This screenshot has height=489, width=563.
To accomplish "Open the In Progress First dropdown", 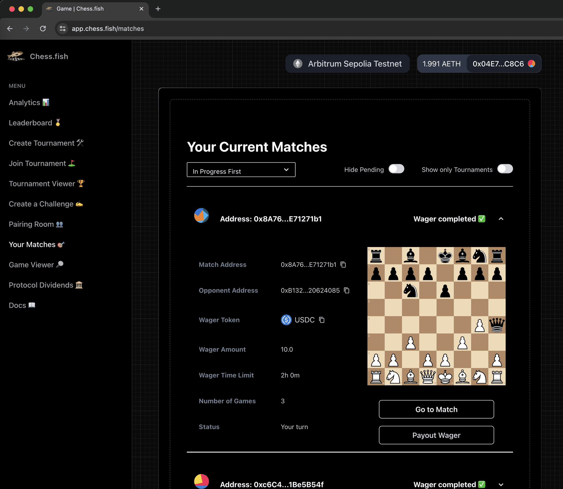I will [241, 170].
